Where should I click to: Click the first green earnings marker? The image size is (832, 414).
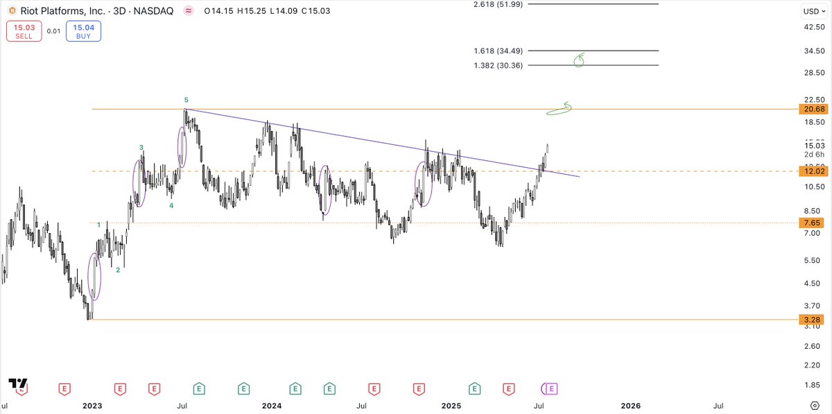pos(199,388)
